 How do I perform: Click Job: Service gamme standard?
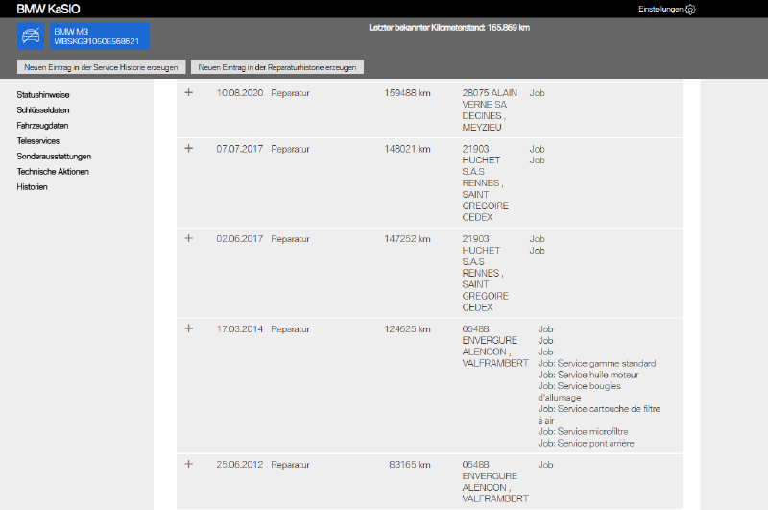(x=596, y=363)
